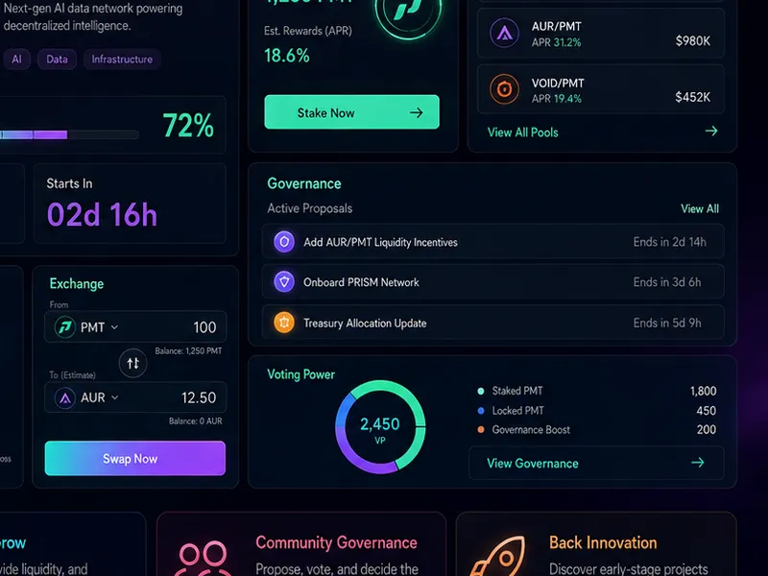Select the AI tag

16,60
